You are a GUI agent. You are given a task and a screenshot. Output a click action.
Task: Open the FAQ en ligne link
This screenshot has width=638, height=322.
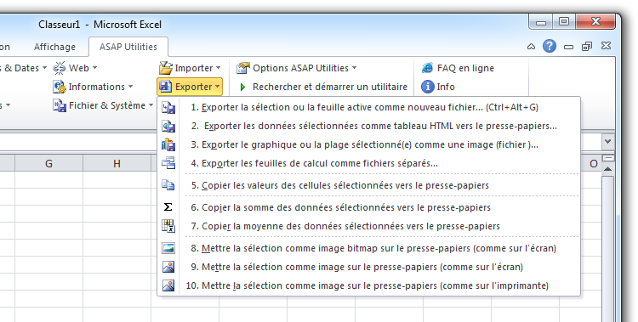tap(465, 68)
